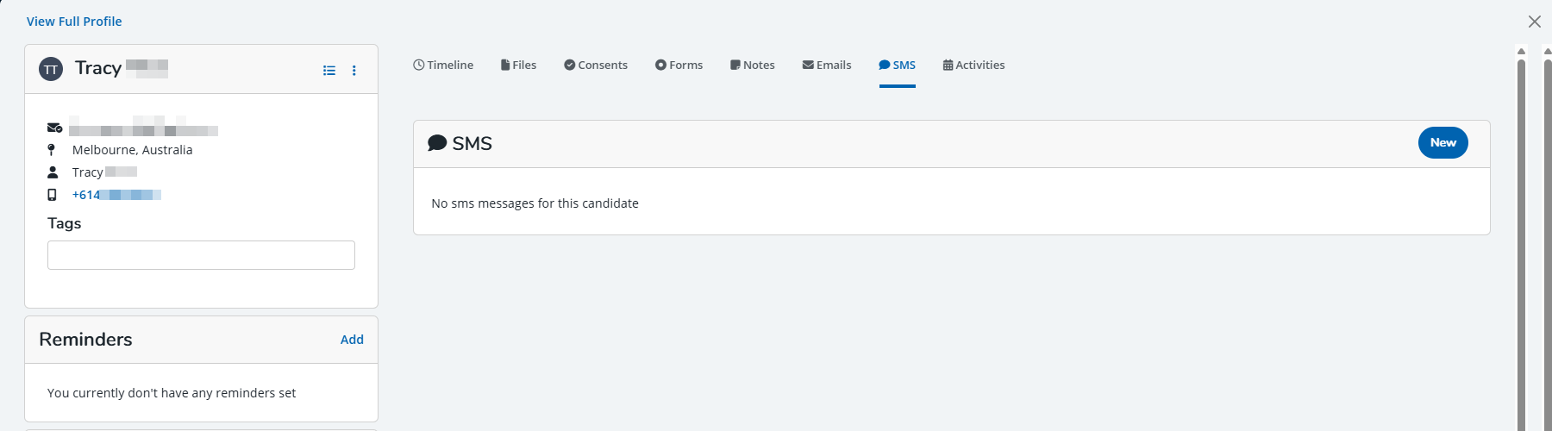
Task: Open the Files tab
Action: click(x=518, y=65)
